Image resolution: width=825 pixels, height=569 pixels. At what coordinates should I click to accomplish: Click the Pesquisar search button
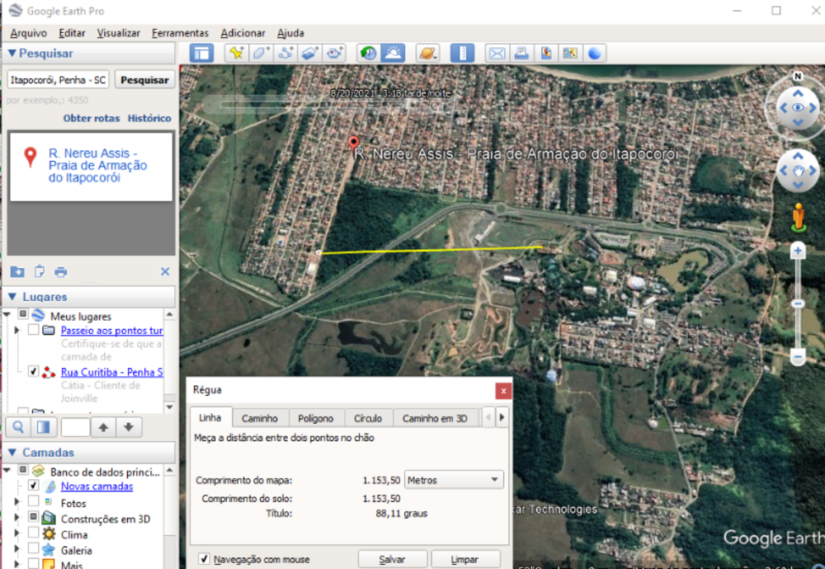[x=144, y=80]
